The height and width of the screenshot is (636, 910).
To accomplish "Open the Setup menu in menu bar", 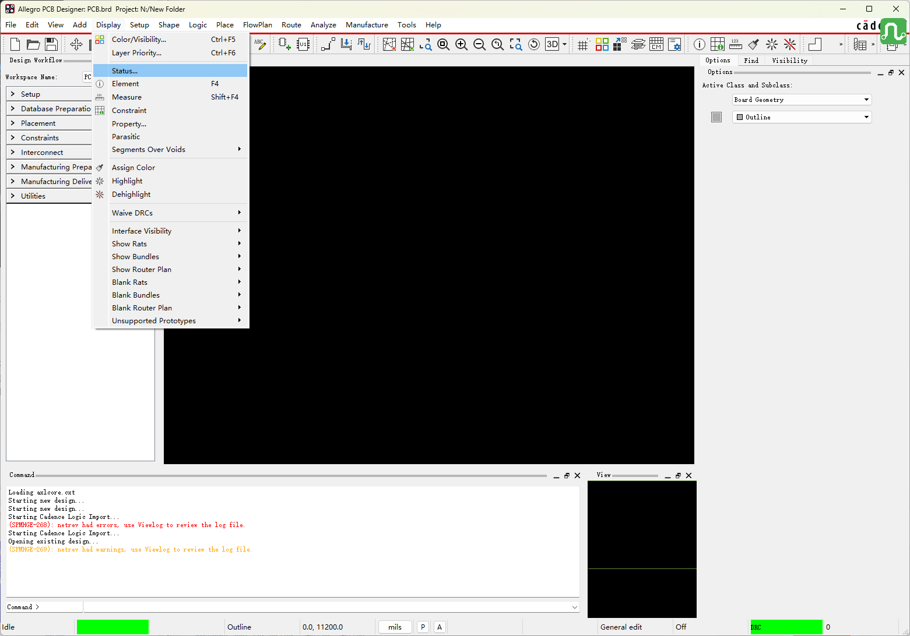I will [139, 25].
